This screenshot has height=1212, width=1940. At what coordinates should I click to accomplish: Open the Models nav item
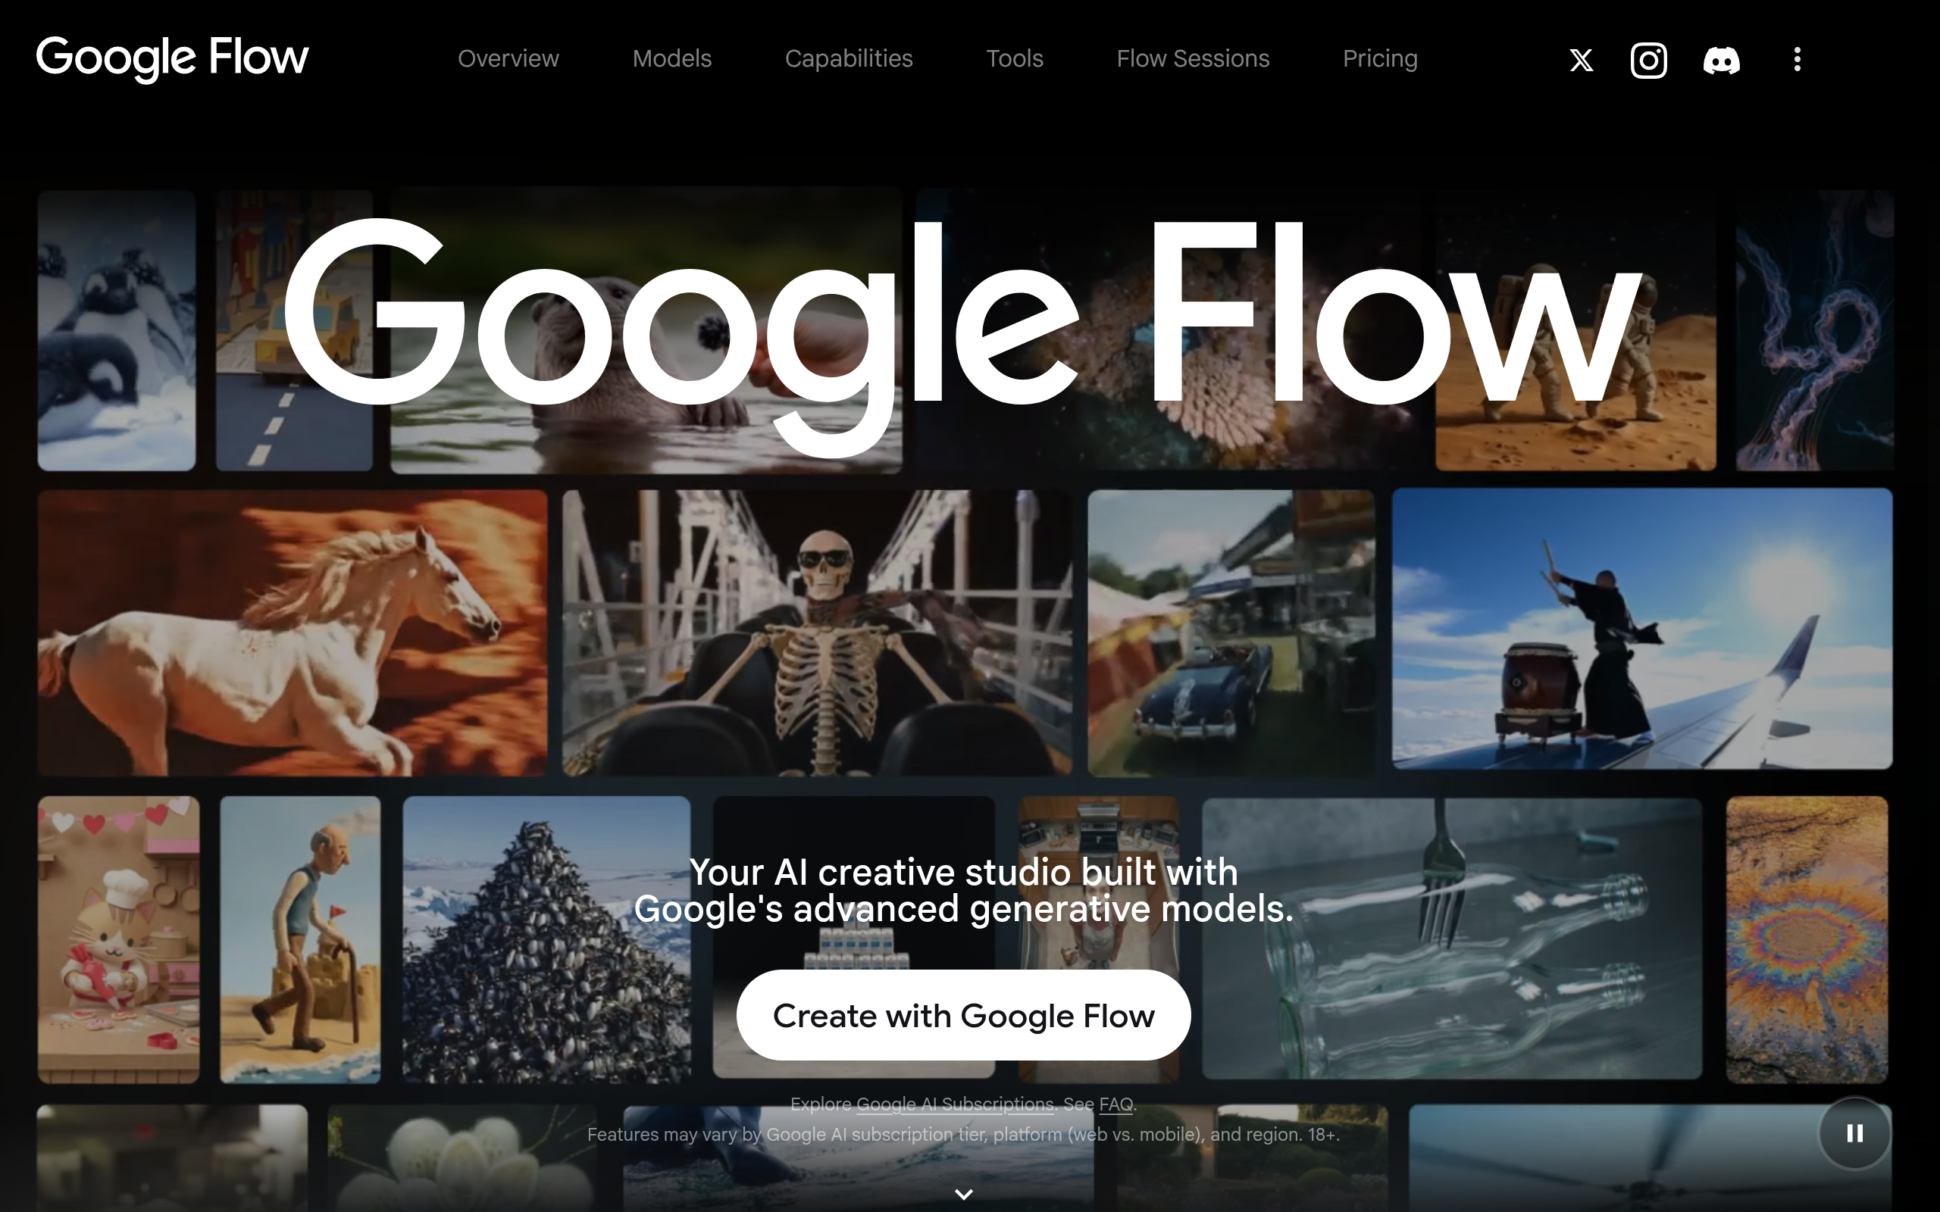[x=671, y=58]
